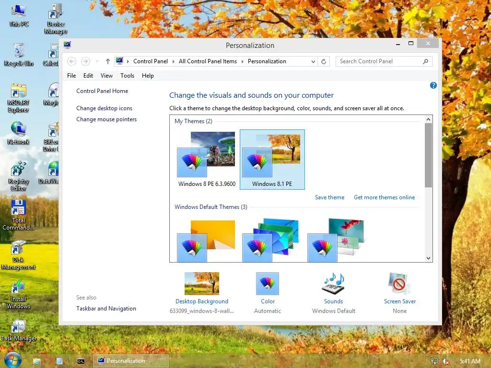Image resolution: width=491 pixels, height=368 pixels.
Task: Select the Recycle Bin desktop icon
Action: (19, 55)
